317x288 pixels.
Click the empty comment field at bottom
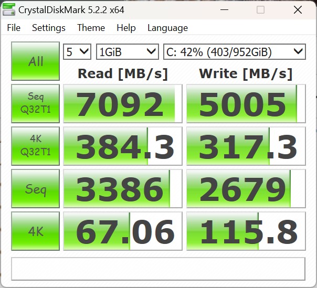[158, 269]
